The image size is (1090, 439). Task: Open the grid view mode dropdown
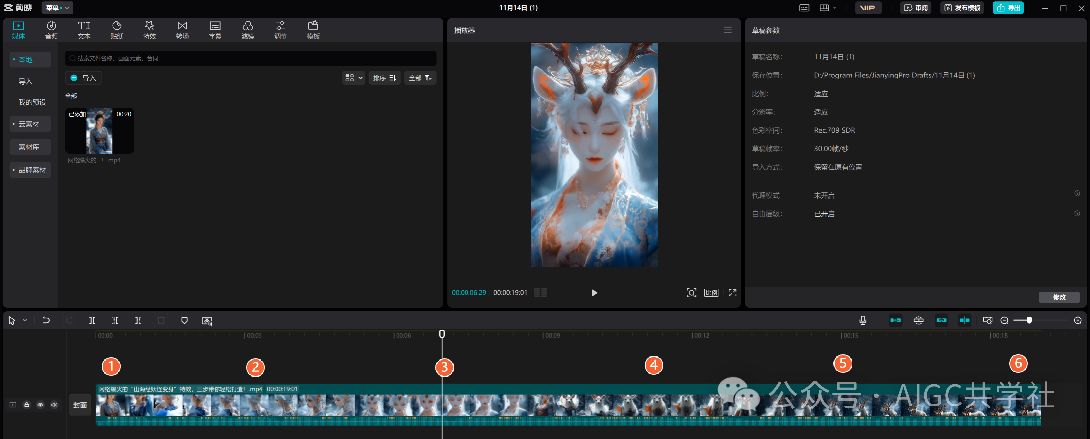(353, 78)
